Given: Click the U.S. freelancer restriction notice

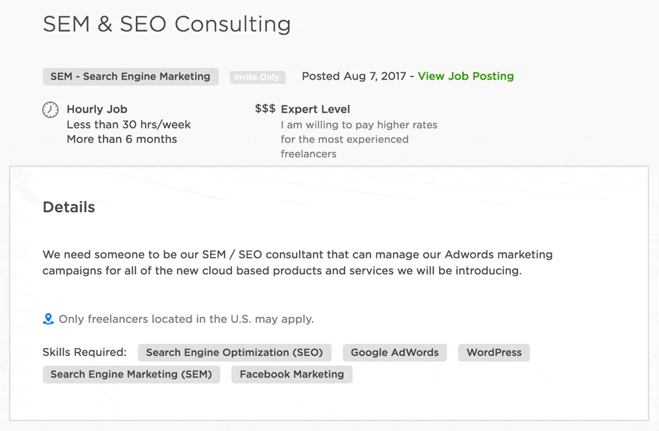Looking at the screenshot, I should click(x=186, y=319).
